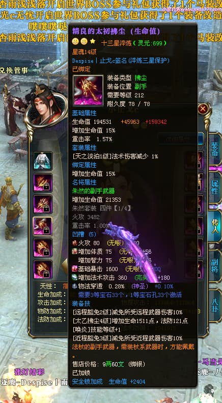222x403 pixels.
Task: Select the white robe equipment slot
Action: [x=43, y=161]
